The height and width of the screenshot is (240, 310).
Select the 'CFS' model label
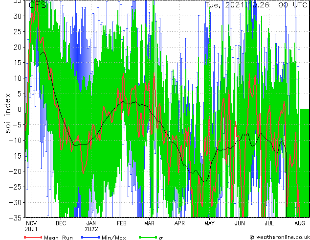(38, 5)
